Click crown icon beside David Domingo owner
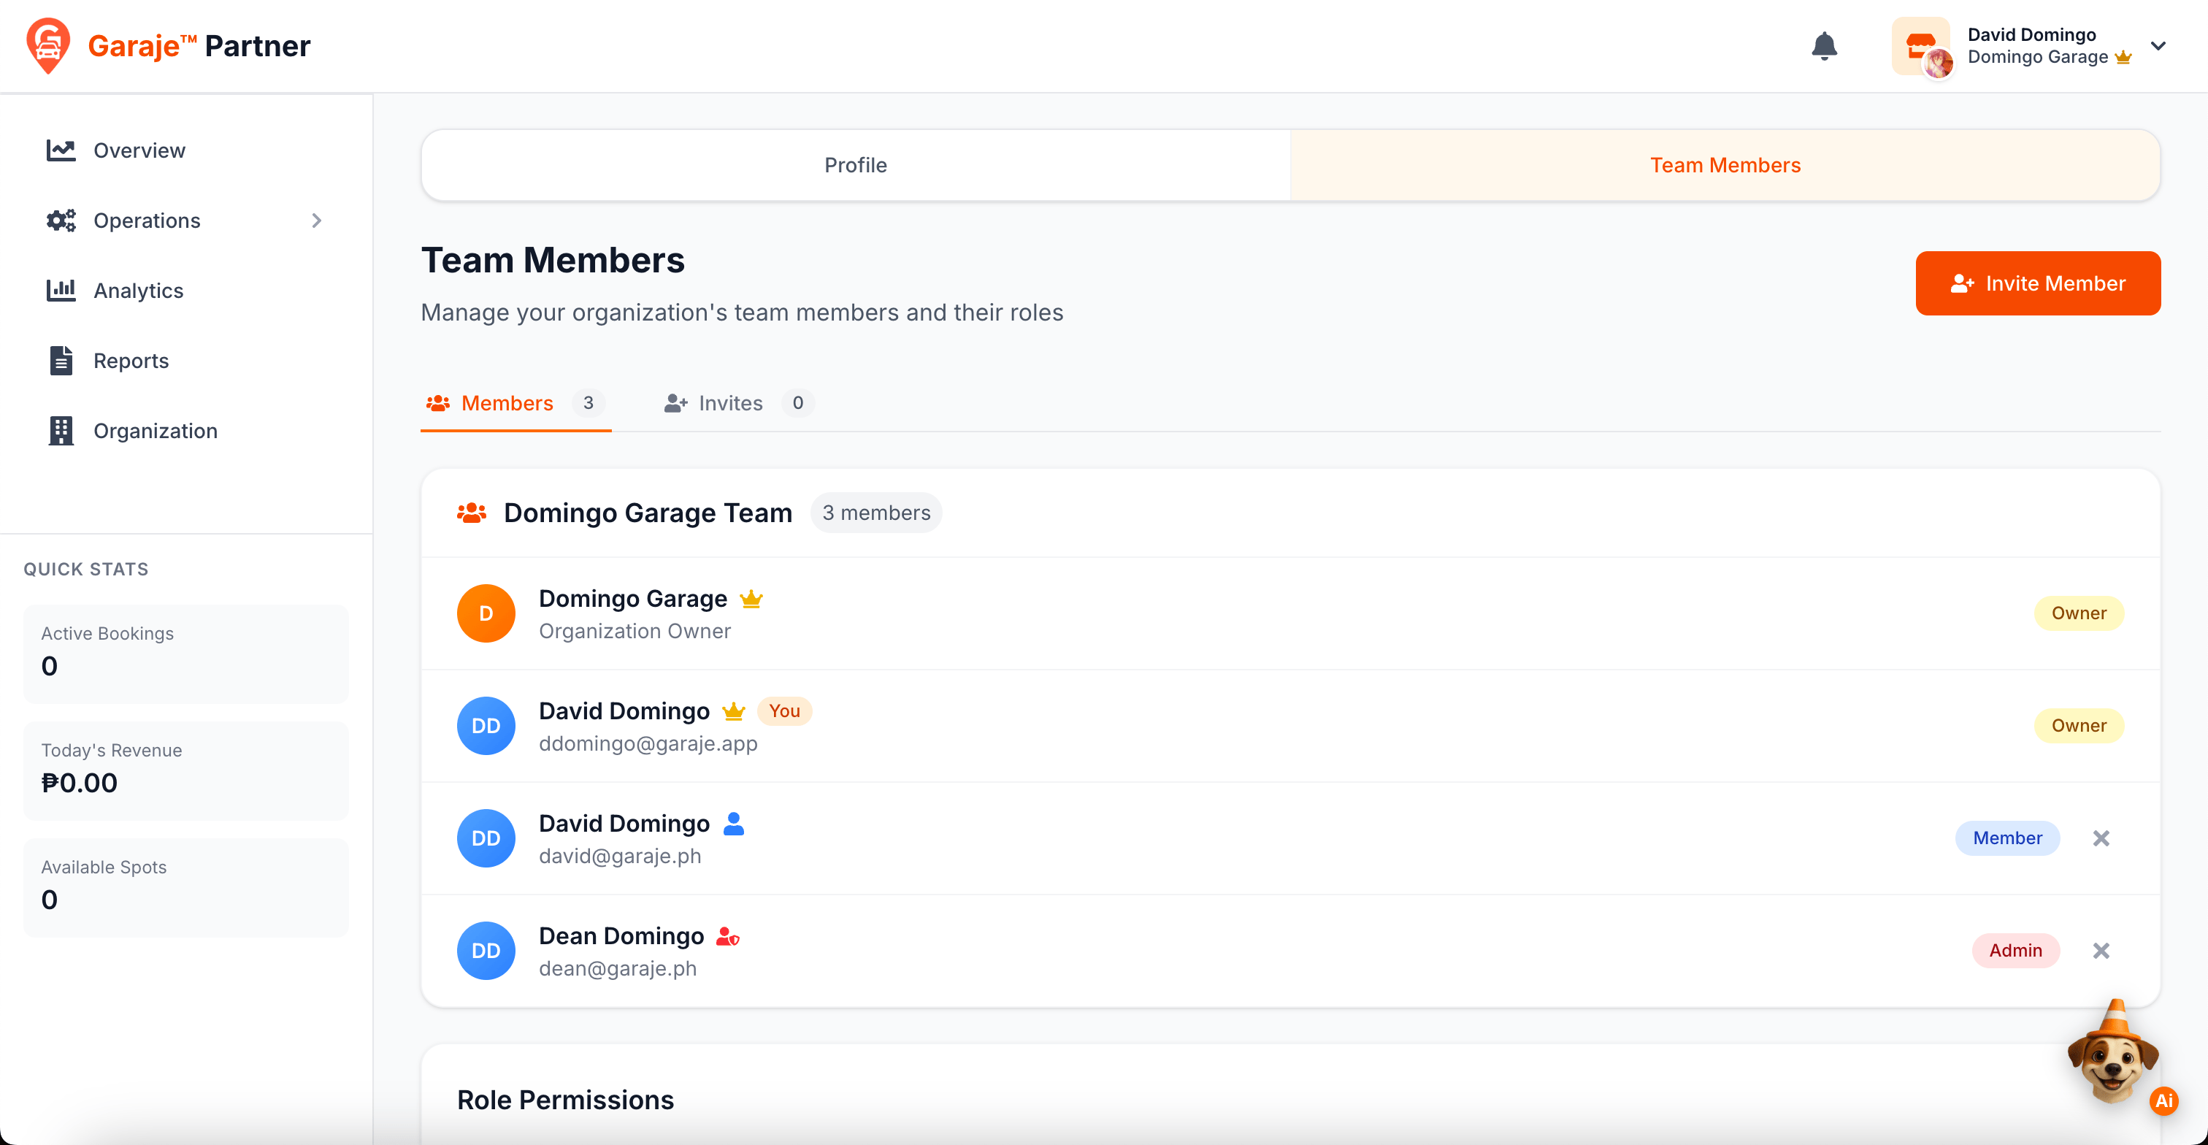2208x1145 pixels. (734, 711)
